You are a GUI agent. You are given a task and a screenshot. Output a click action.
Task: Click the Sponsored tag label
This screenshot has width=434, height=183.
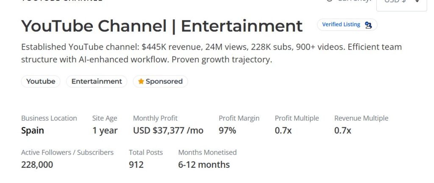(164, 81)
